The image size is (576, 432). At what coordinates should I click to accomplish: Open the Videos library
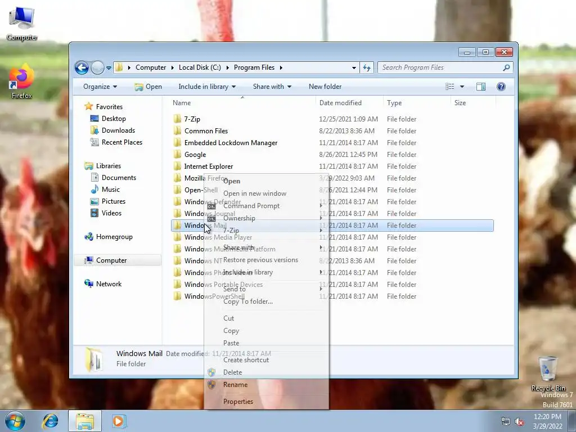click(111, 213)
